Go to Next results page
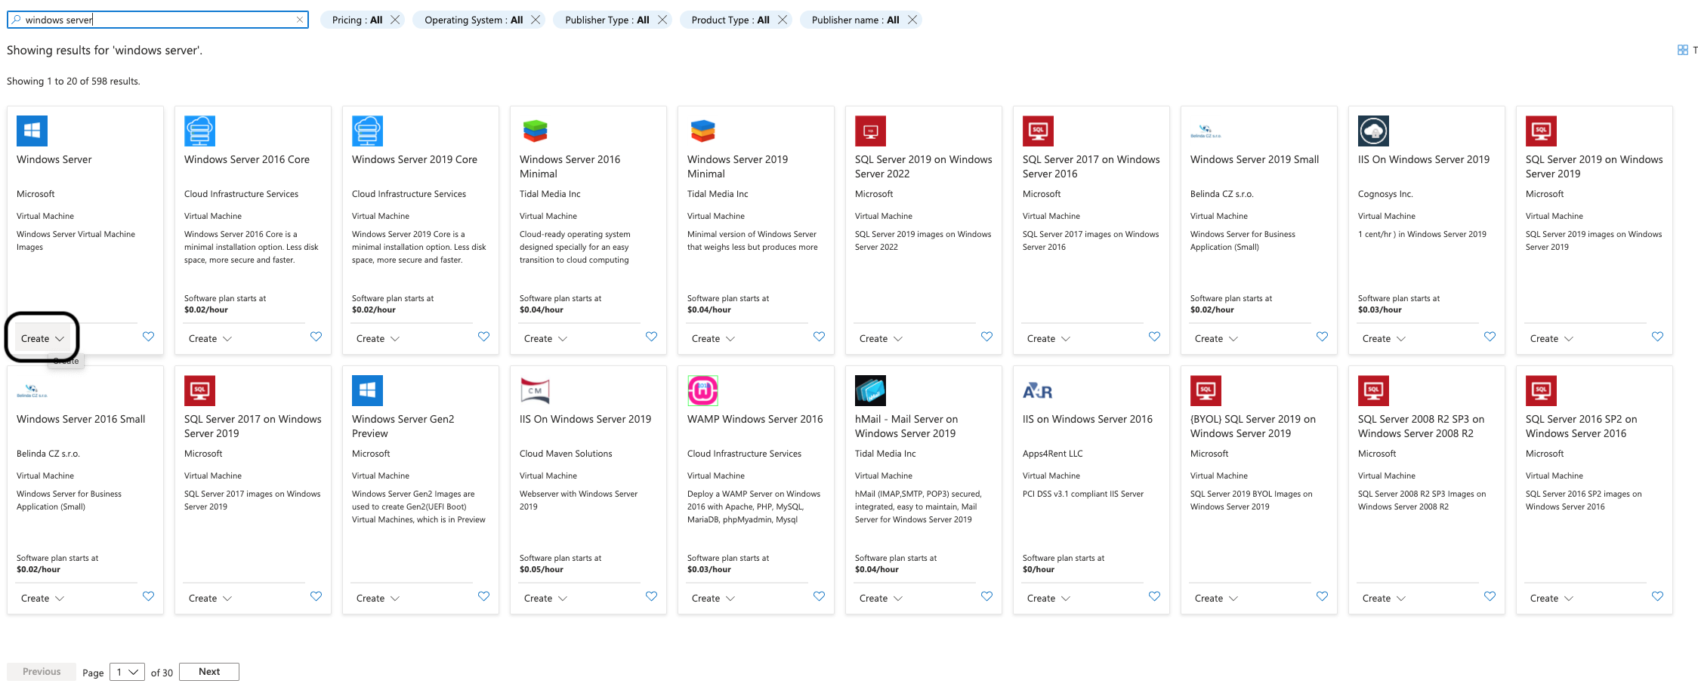Screen dimensions: 1698x699 [209, 672]
